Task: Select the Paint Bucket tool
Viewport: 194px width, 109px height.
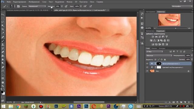Action: point(3,56)
